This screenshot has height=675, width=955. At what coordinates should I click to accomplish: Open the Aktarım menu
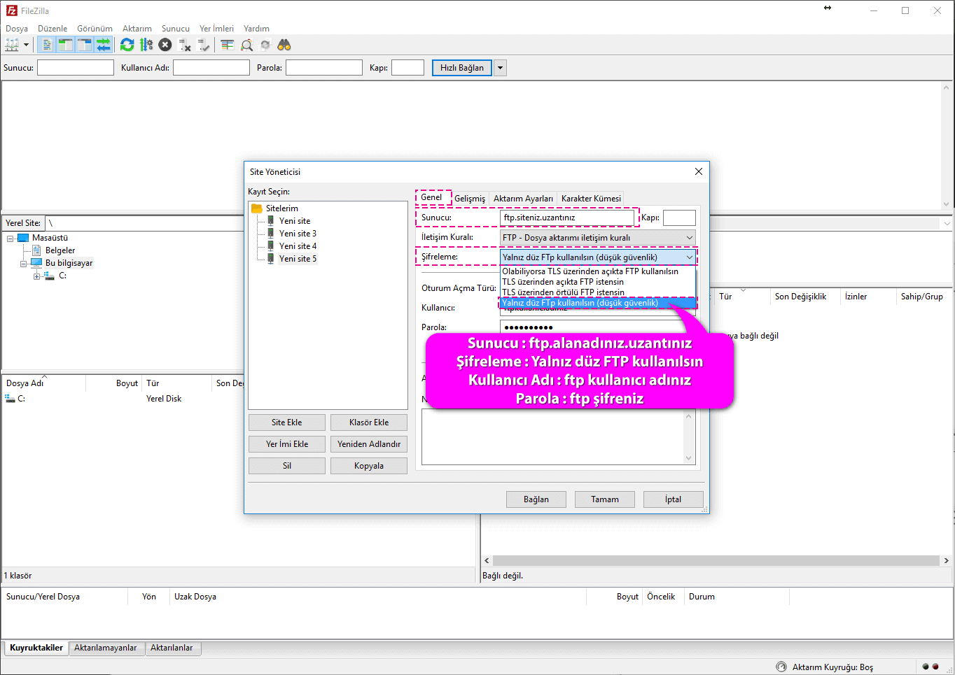coord(137,29)
